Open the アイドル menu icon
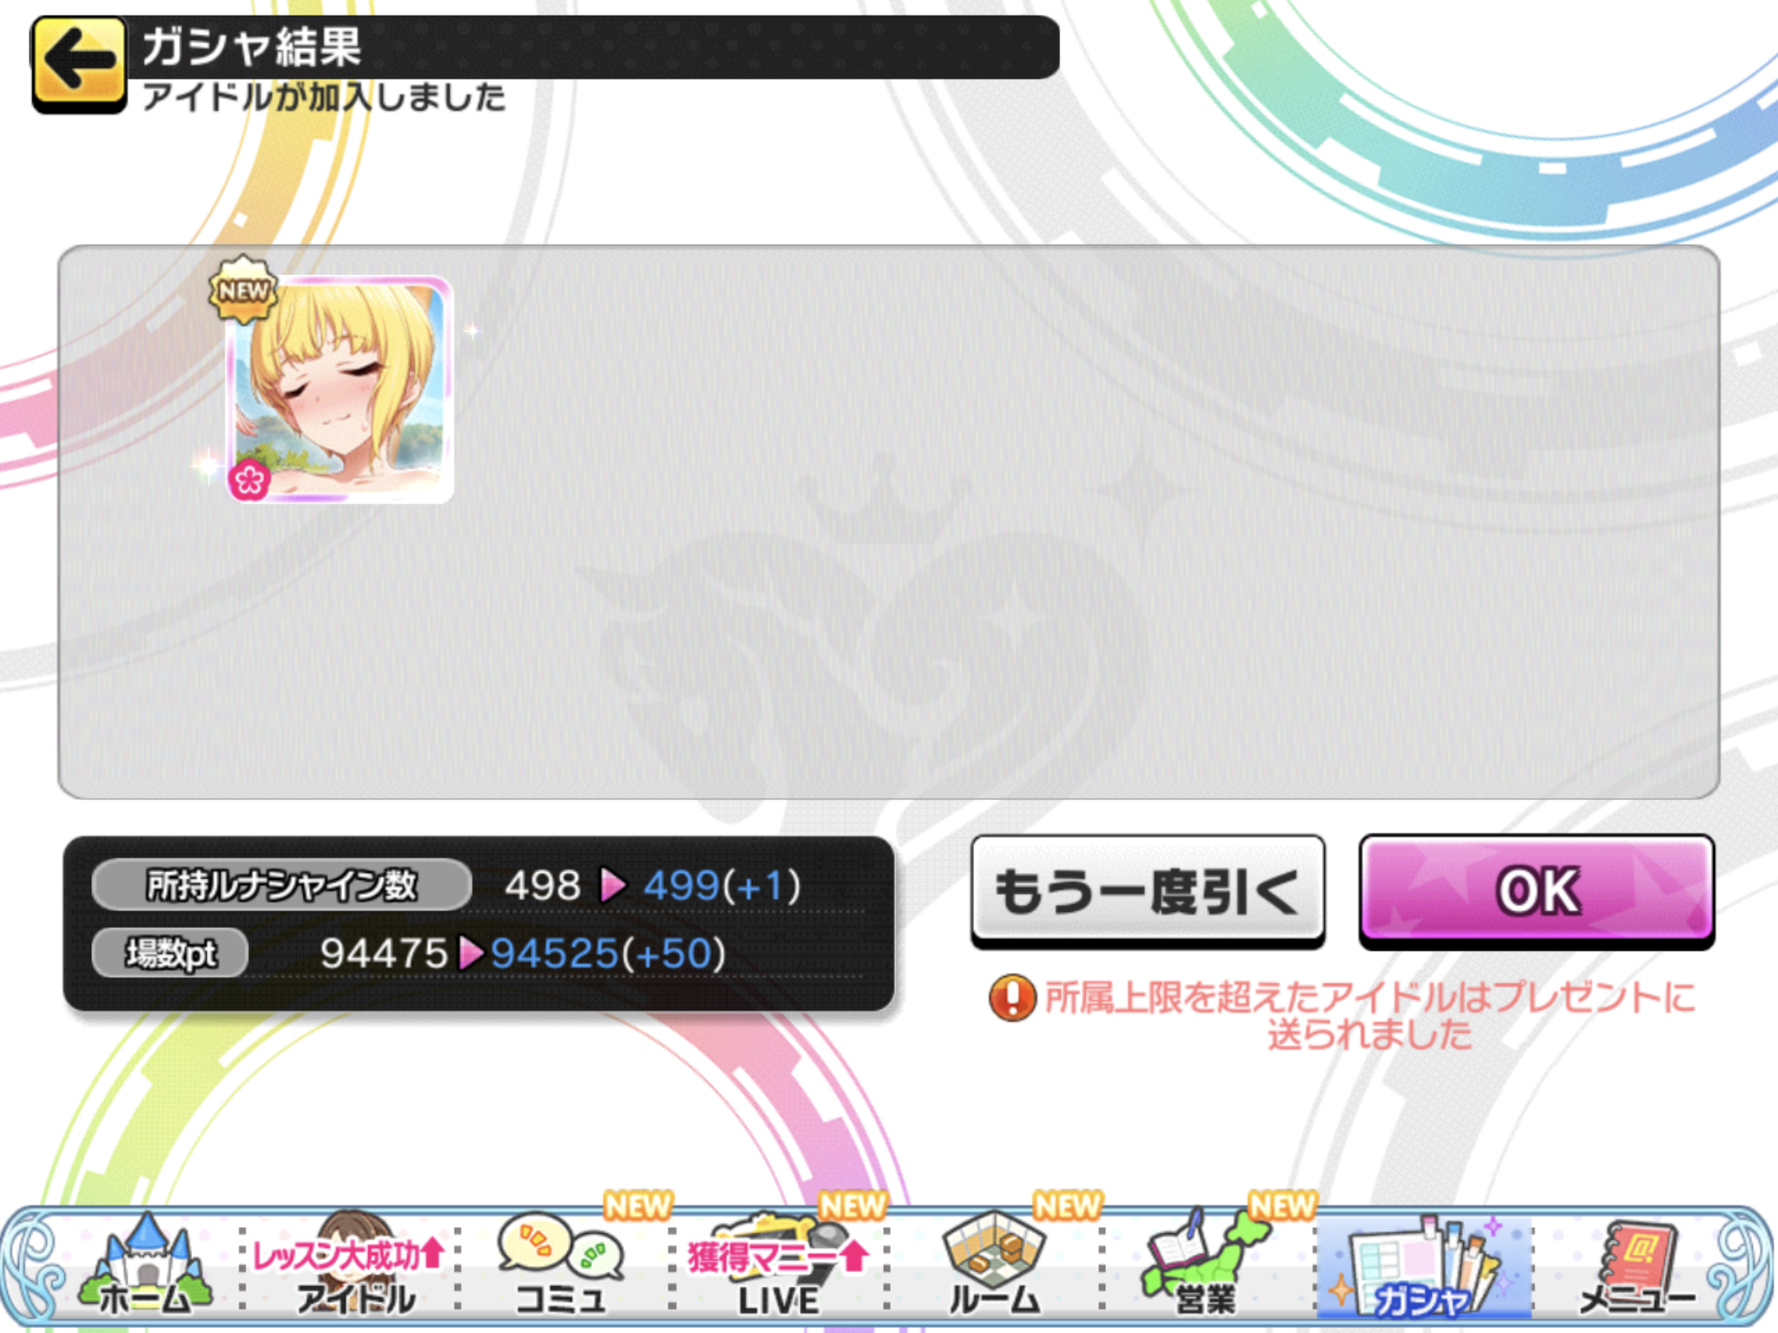 pos(352,1266)
